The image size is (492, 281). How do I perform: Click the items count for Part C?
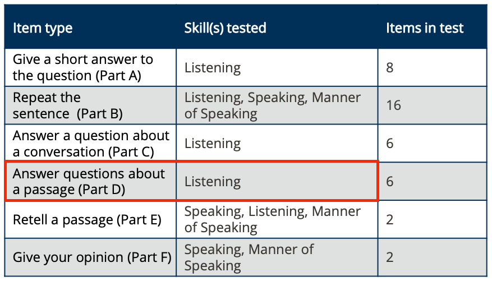[390, 144]
